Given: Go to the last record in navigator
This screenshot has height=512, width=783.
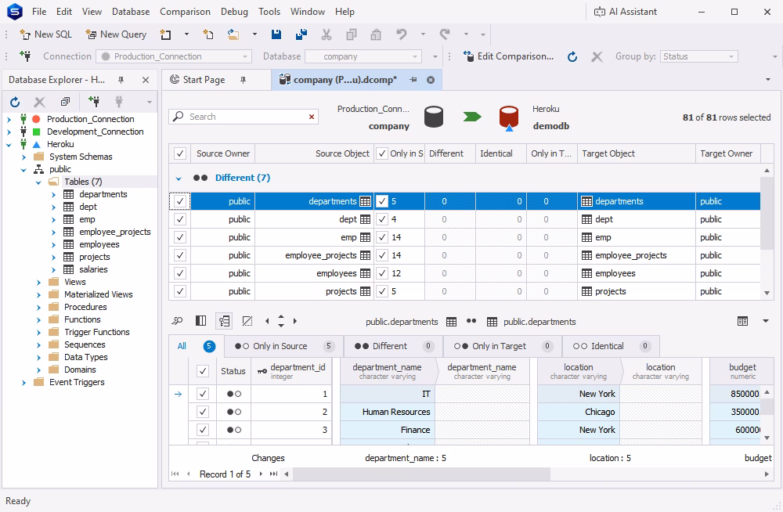Looking at the screenshot, I should click(x=273, y=474).
